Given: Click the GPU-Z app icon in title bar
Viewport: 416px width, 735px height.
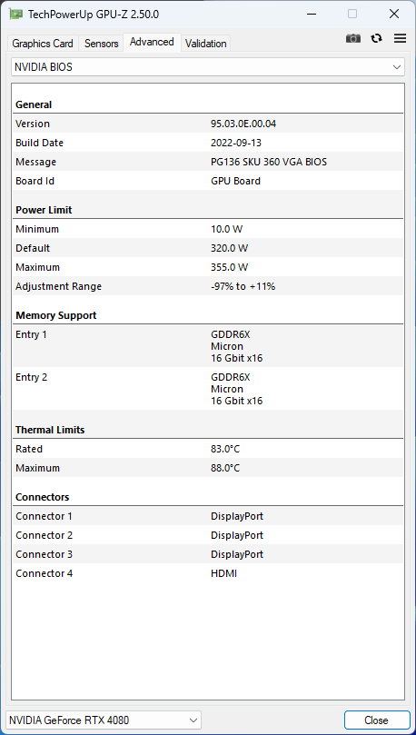Looking at the screenshot, I should 16,14.
